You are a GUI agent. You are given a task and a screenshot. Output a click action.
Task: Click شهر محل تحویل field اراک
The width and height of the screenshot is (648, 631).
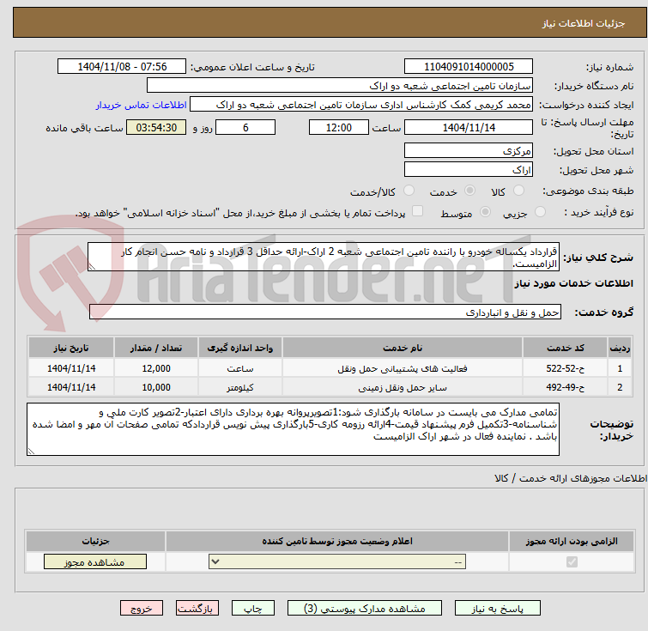pyautogui.click(x=469, y=169)
